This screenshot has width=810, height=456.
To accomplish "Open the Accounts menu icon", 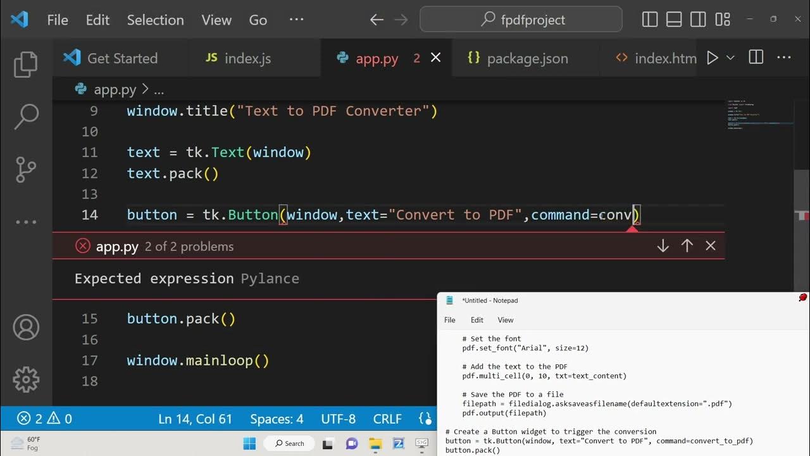I will [26, 327].
